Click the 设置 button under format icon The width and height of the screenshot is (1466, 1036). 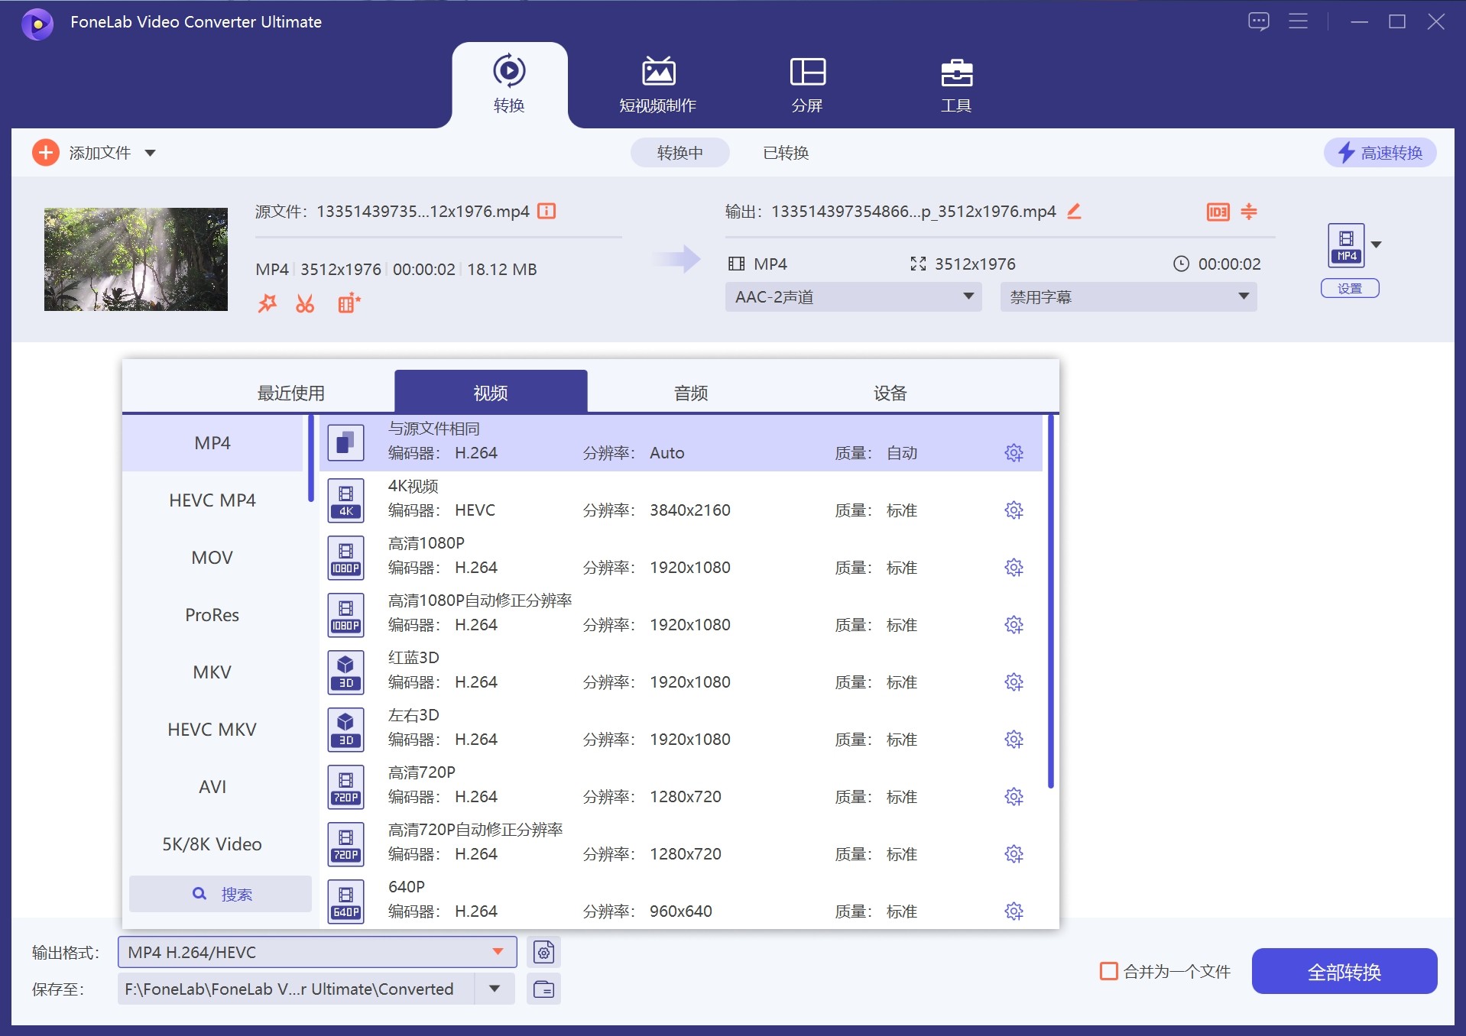1350,288
